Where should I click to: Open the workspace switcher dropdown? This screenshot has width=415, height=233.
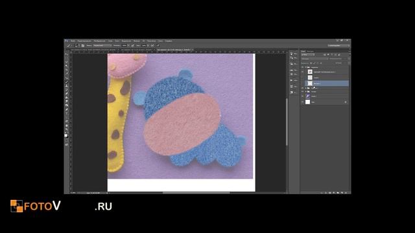pos(338,45)
